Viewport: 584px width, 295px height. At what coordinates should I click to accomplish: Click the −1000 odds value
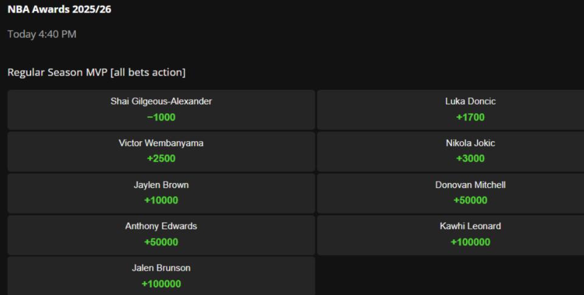tap(161, 117)
